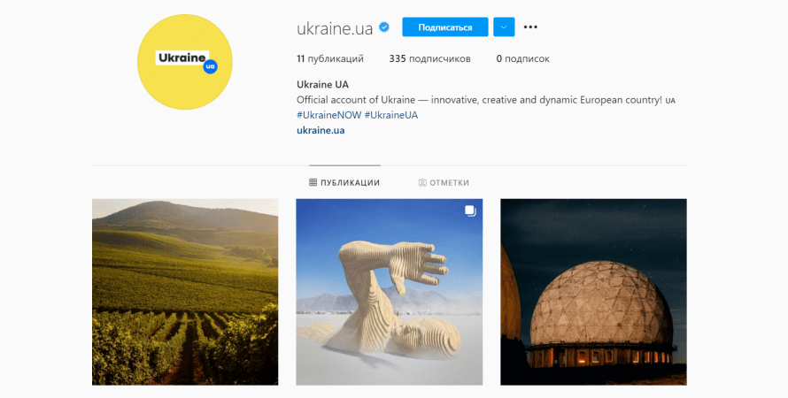Image resolution: width=788 pixels, height=398 pixels.
Task: Open the #UkraineUA hashtag link
Action: pyautogui.click(x=391, y=115)
